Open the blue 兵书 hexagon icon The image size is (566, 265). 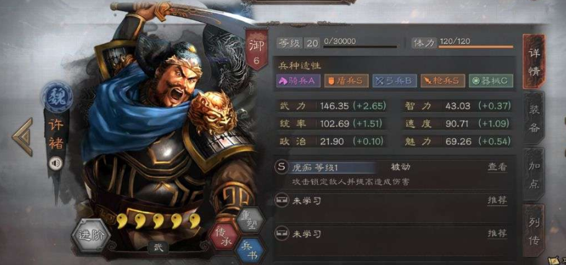pyautogui.click(x=251, y=250)
